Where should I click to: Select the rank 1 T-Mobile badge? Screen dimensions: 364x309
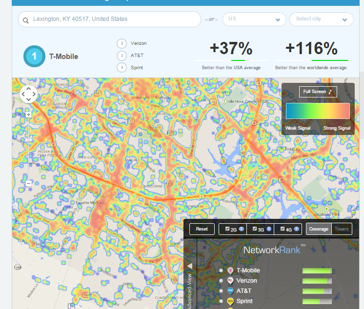tap(34, 57)
